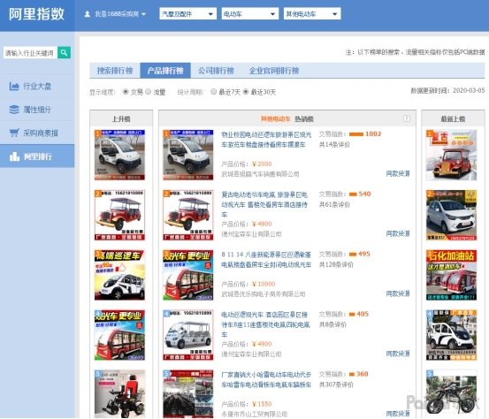Click the user avatar icon in header
The width and height of the screenshot is (489, 419).
(88, 14)
